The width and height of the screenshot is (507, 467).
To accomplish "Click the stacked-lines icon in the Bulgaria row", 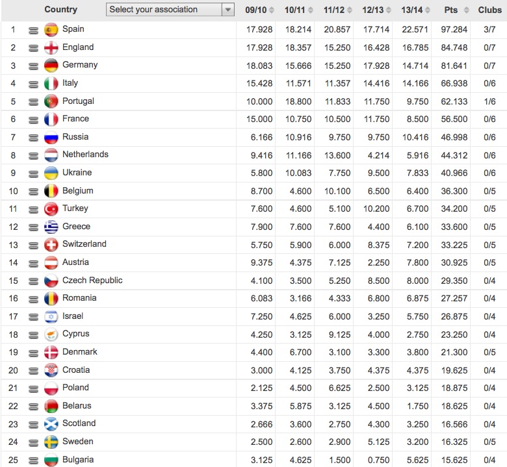I will click(x=33, y=461).
